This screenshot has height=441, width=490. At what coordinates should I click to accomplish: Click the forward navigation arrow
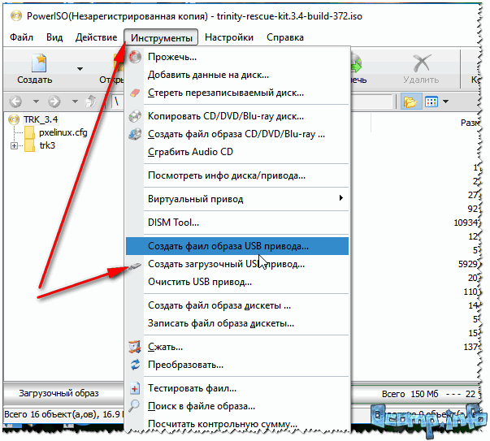pos(54,102)
